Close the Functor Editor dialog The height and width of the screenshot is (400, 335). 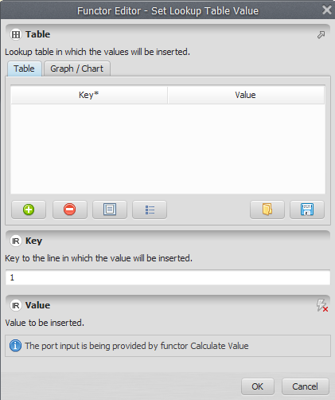click(327, 10)
